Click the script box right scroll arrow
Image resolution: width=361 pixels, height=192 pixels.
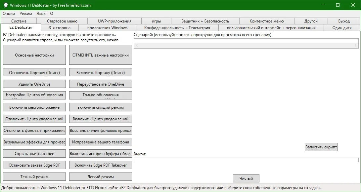point(356,46)
